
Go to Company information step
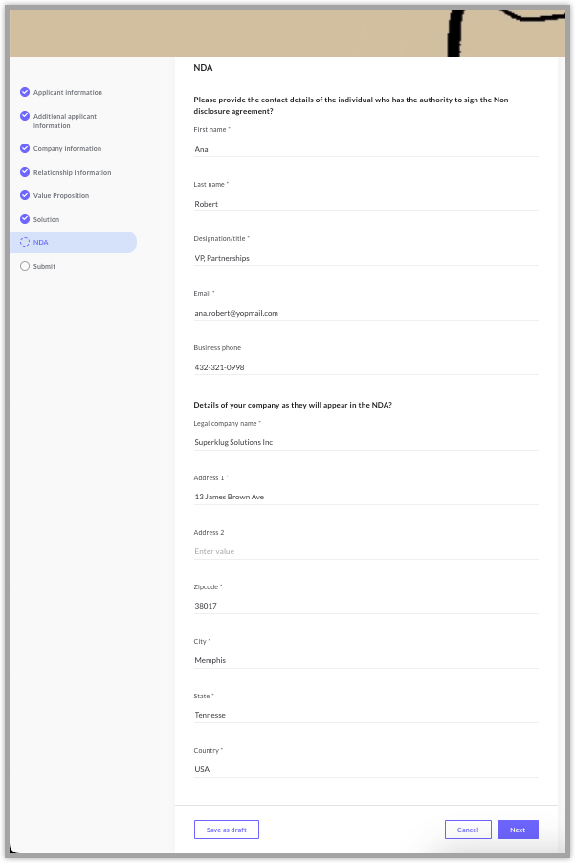point(67,148)
